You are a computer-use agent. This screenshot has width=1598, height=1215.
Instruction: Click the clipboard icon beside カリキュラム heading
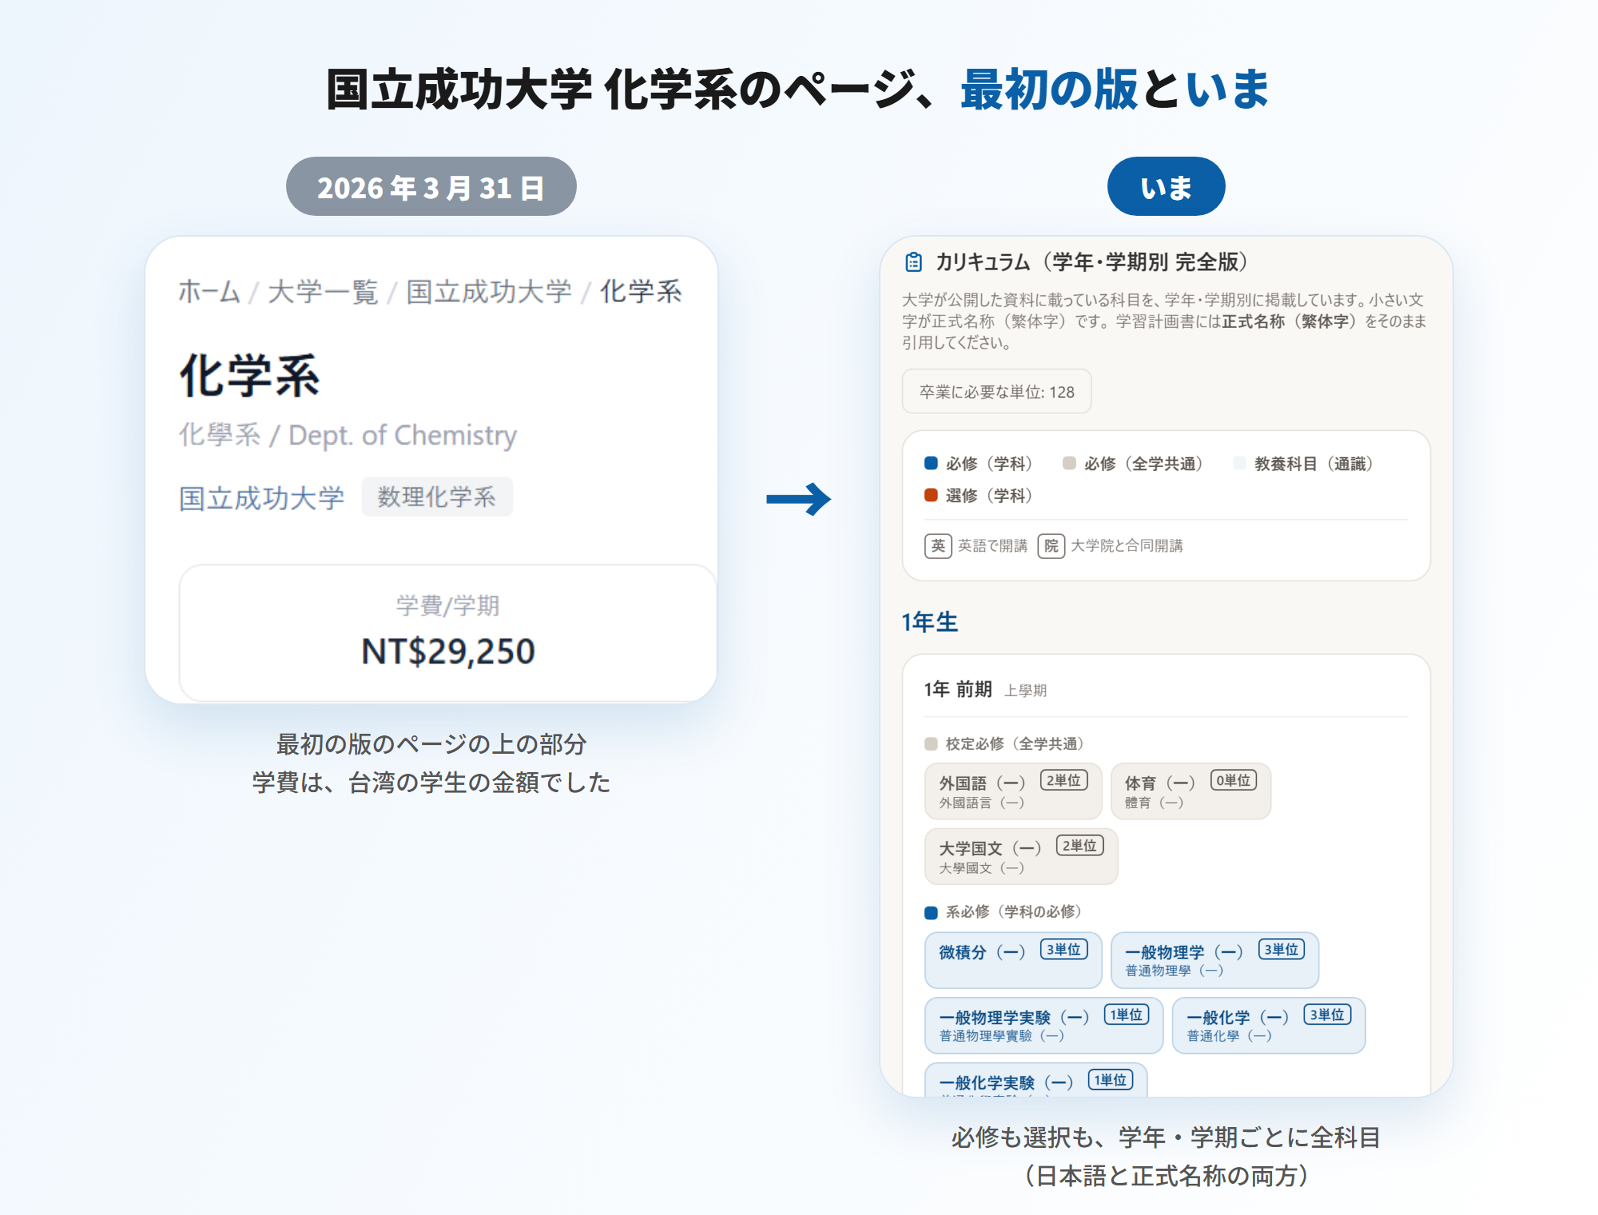[913, 262]
